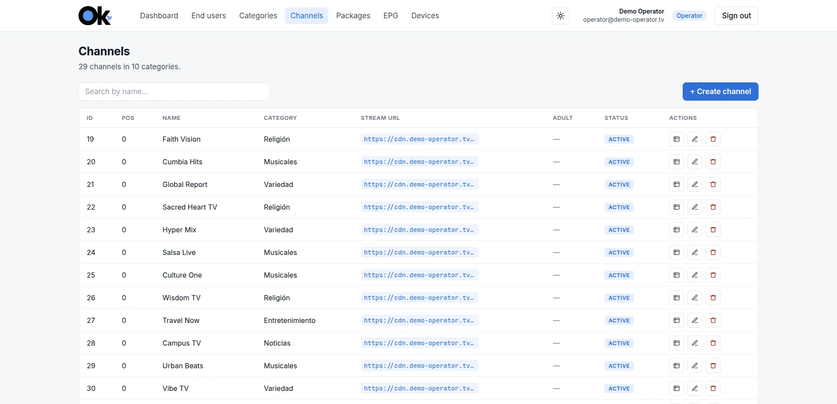Open the table-layout icon for Global Report
Screen dimensions: 837x404
pos(677,184)
